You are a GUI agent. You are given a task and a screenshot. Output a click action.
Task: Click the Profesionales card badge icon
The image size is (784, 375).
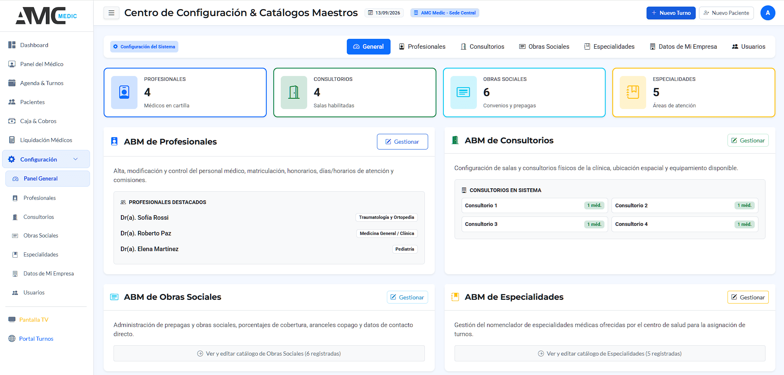[x=124, y=93]
